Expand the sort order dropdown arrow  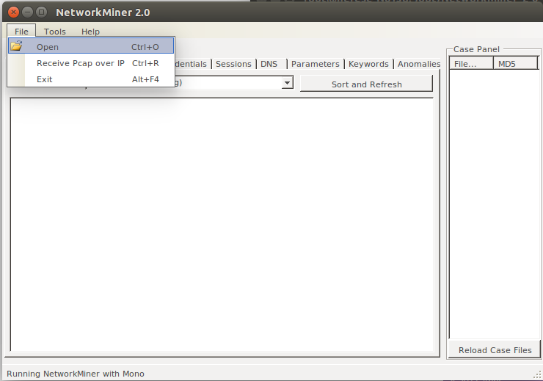point(287,83)
